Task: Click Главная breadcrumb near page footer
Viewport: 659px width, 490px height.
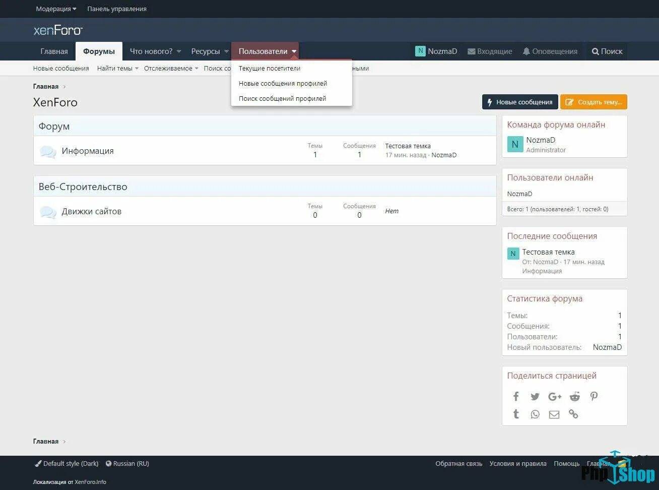Action: (46, 442)
